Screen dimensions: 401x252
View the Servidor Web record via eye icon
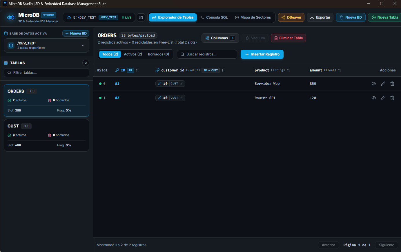pyautogui.click(x=374, y=84)
